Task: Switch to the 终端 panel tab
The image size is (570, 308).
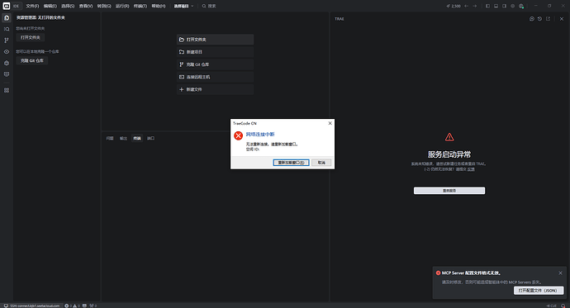Action: (137, 139)
